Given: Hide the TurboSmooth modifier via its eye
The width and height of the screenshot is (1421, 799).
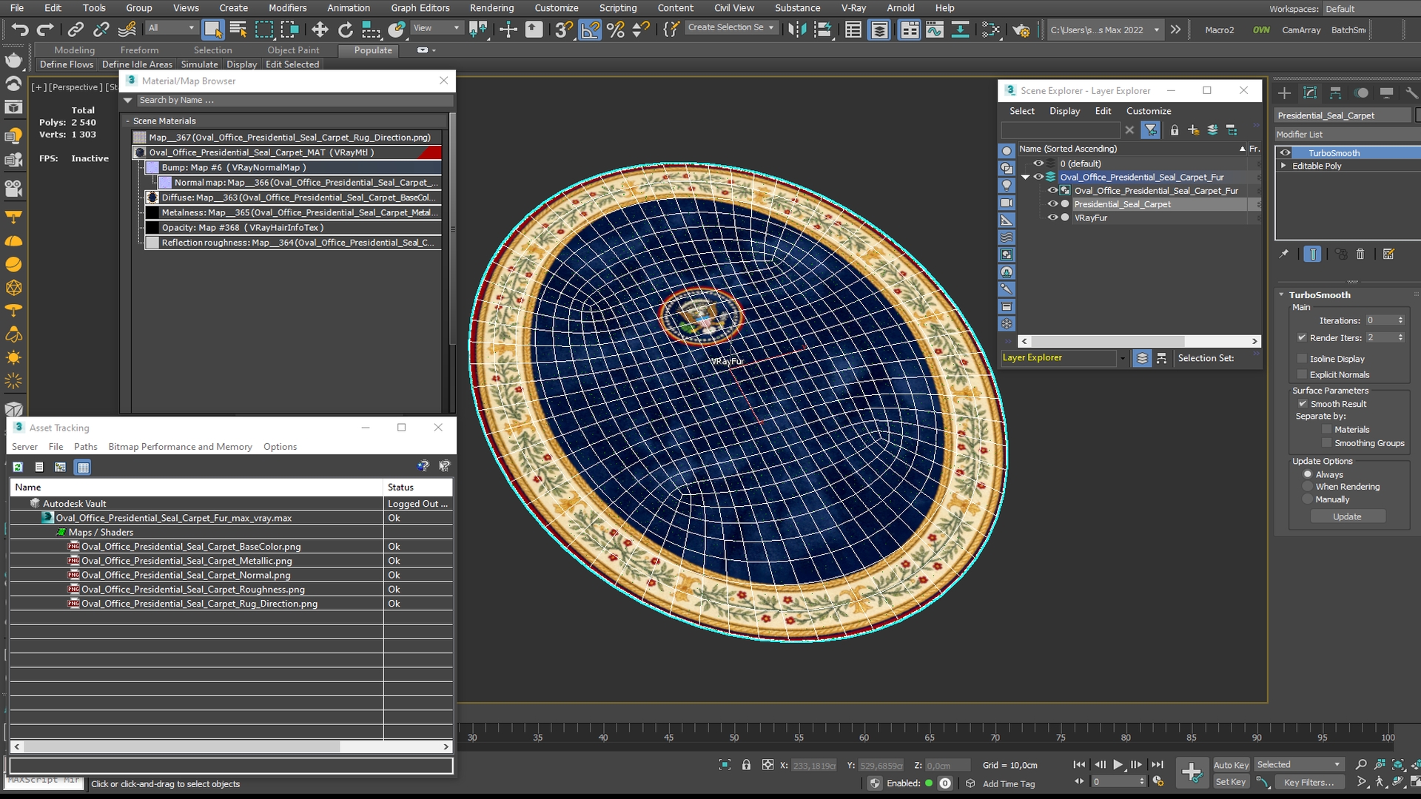Looking at the screenshot, I should click(x=1285, y=153).
